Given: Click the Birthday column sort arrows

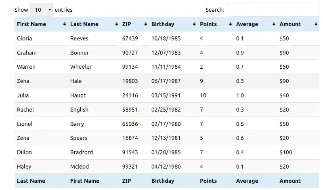Looking at the screenshot, I should (194, 24).
